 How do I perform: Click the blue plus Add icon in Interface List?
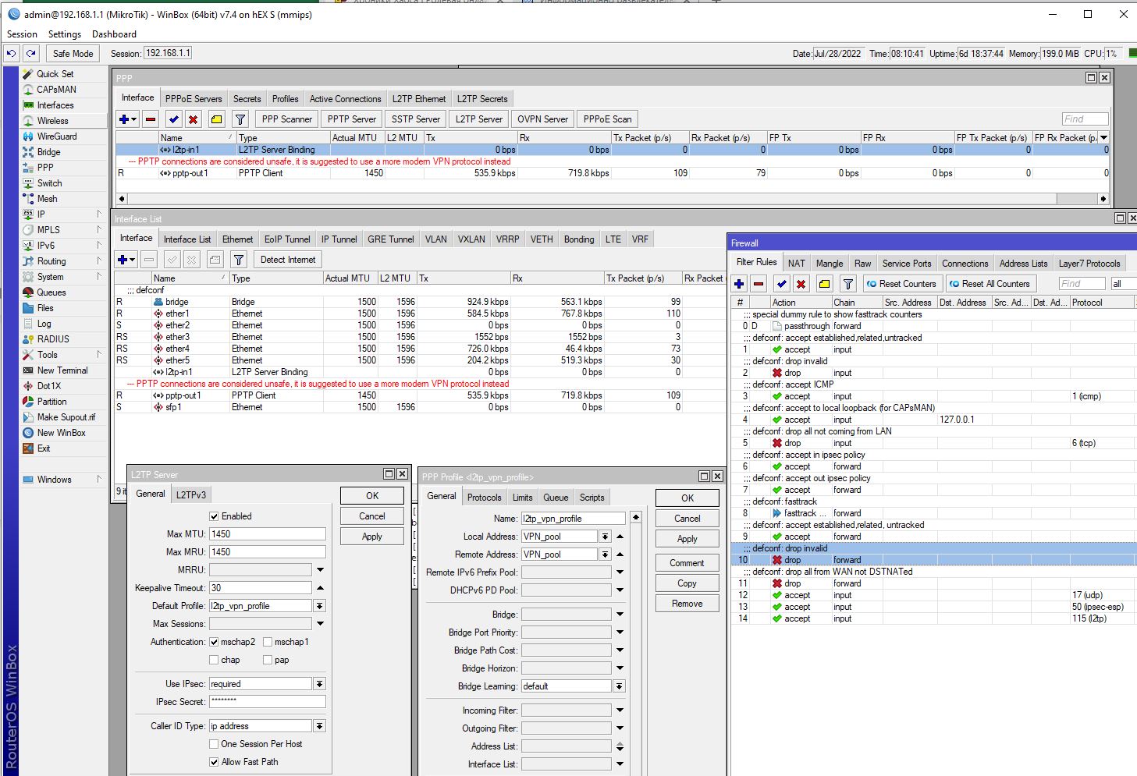123,260
